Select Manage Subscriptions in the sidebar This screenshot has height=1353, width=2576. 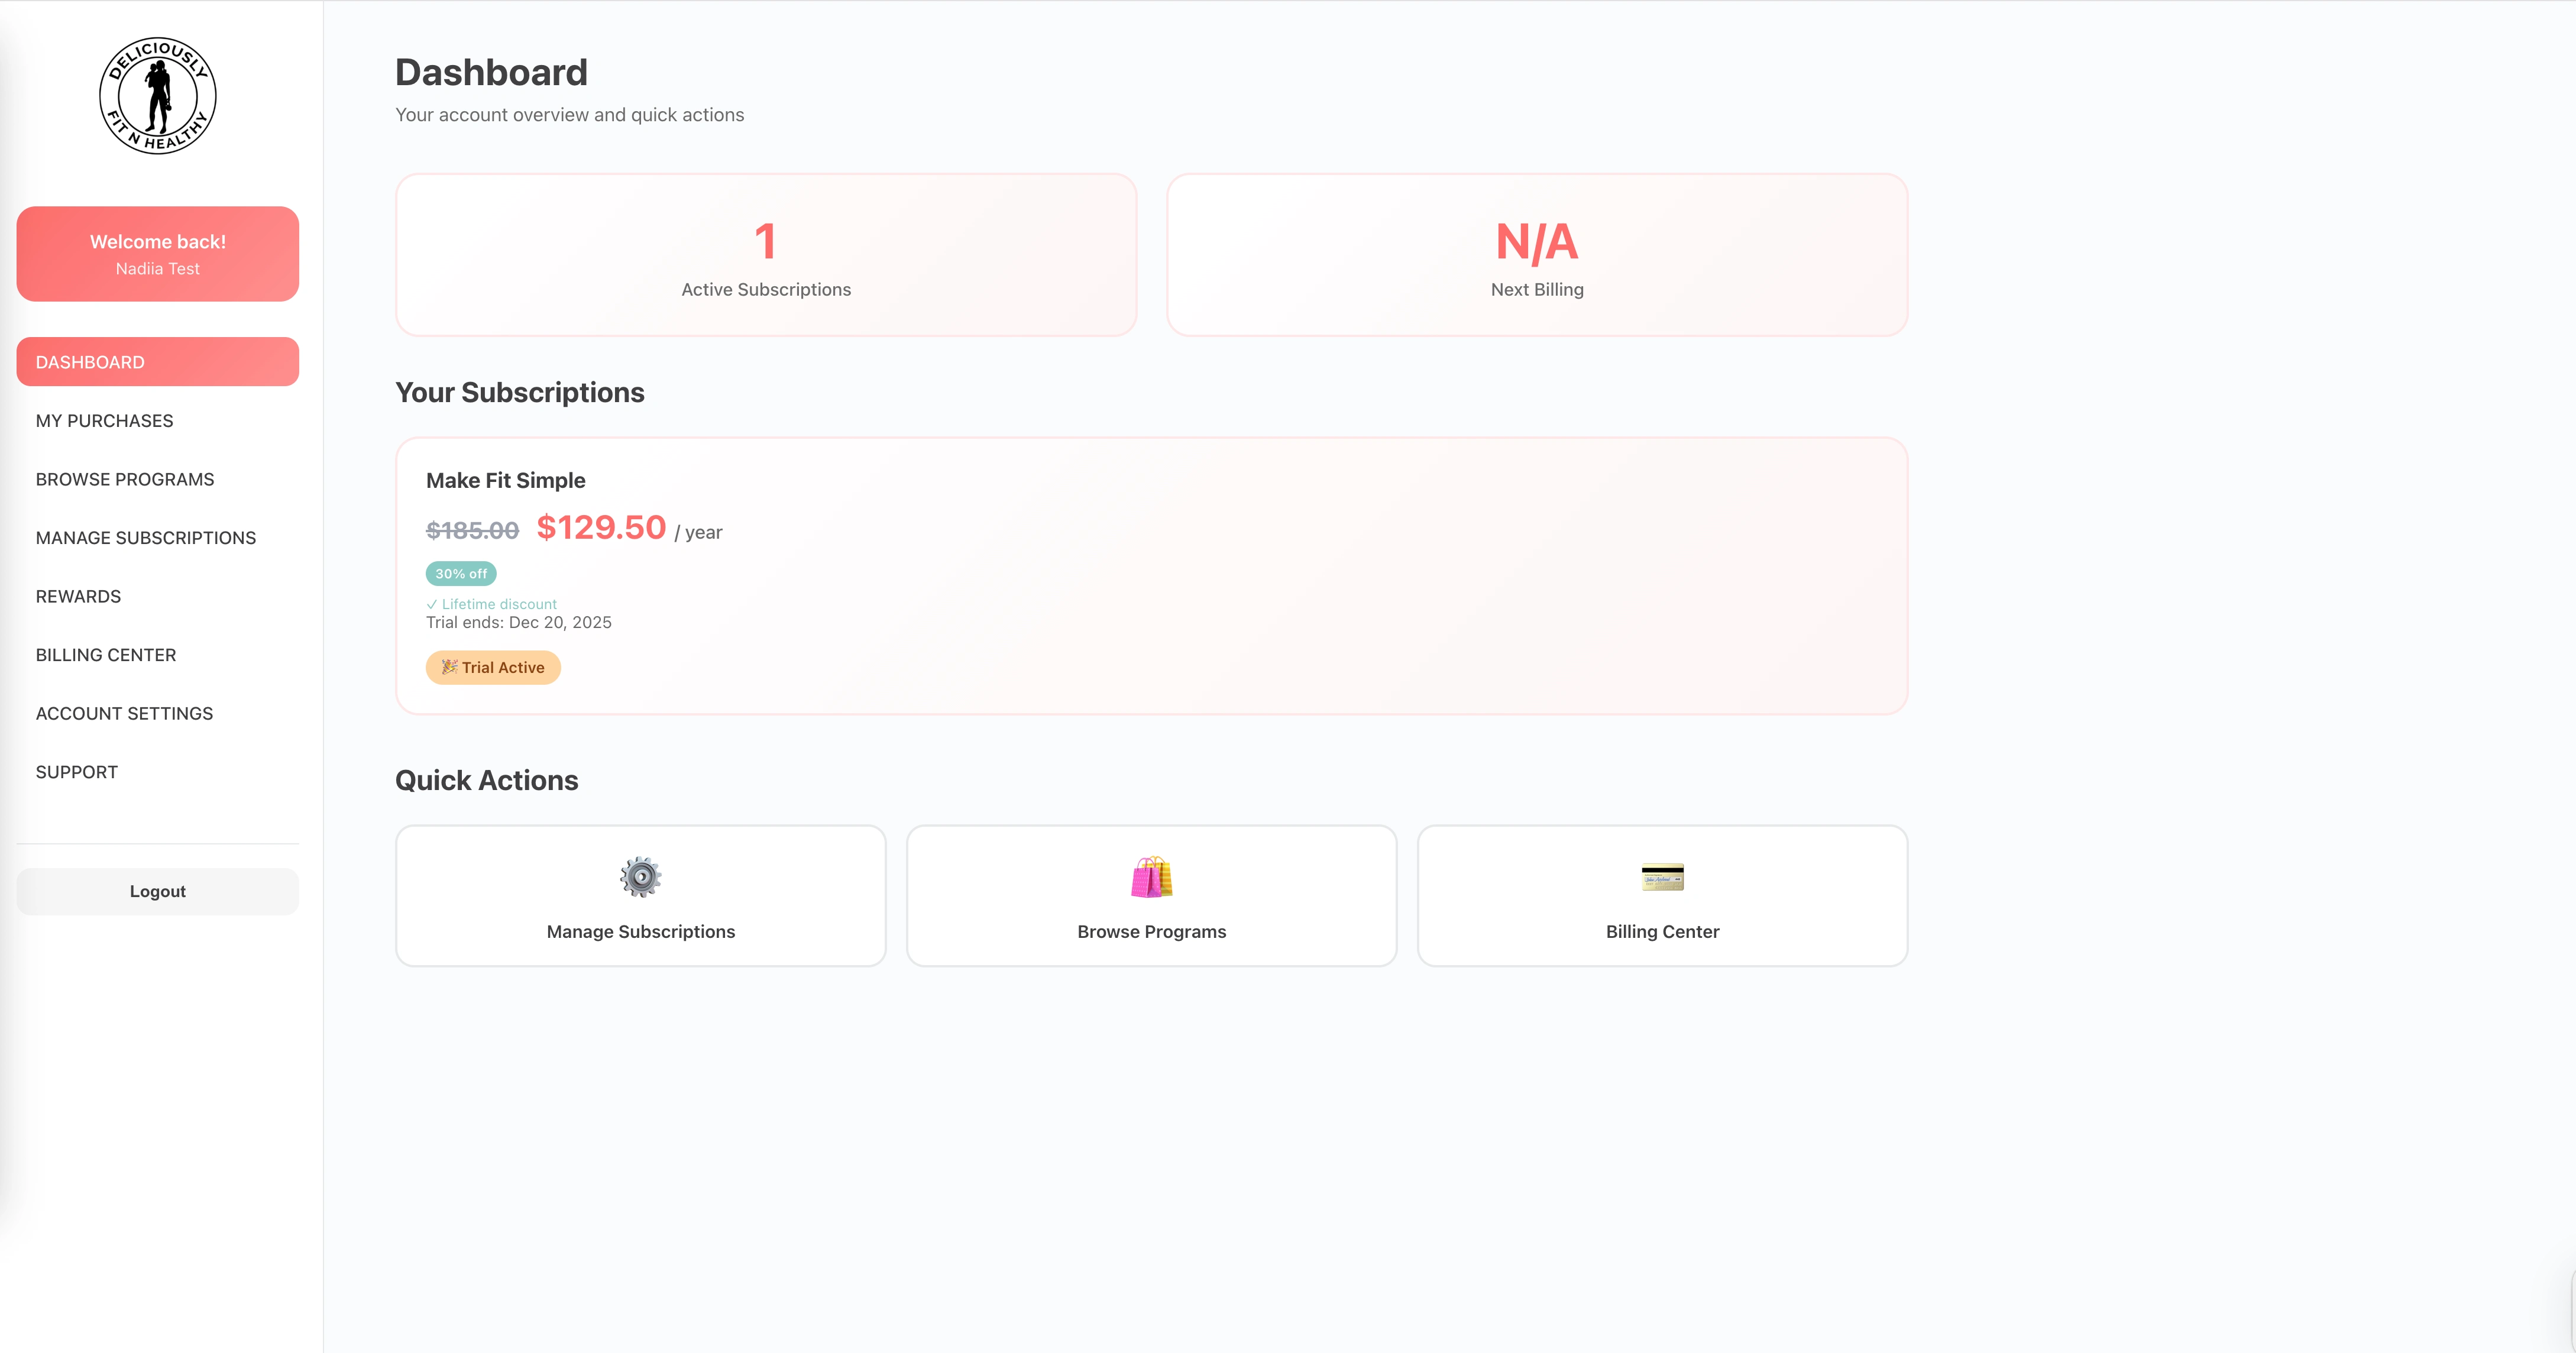pyautogui.click(x=146, y=538)
